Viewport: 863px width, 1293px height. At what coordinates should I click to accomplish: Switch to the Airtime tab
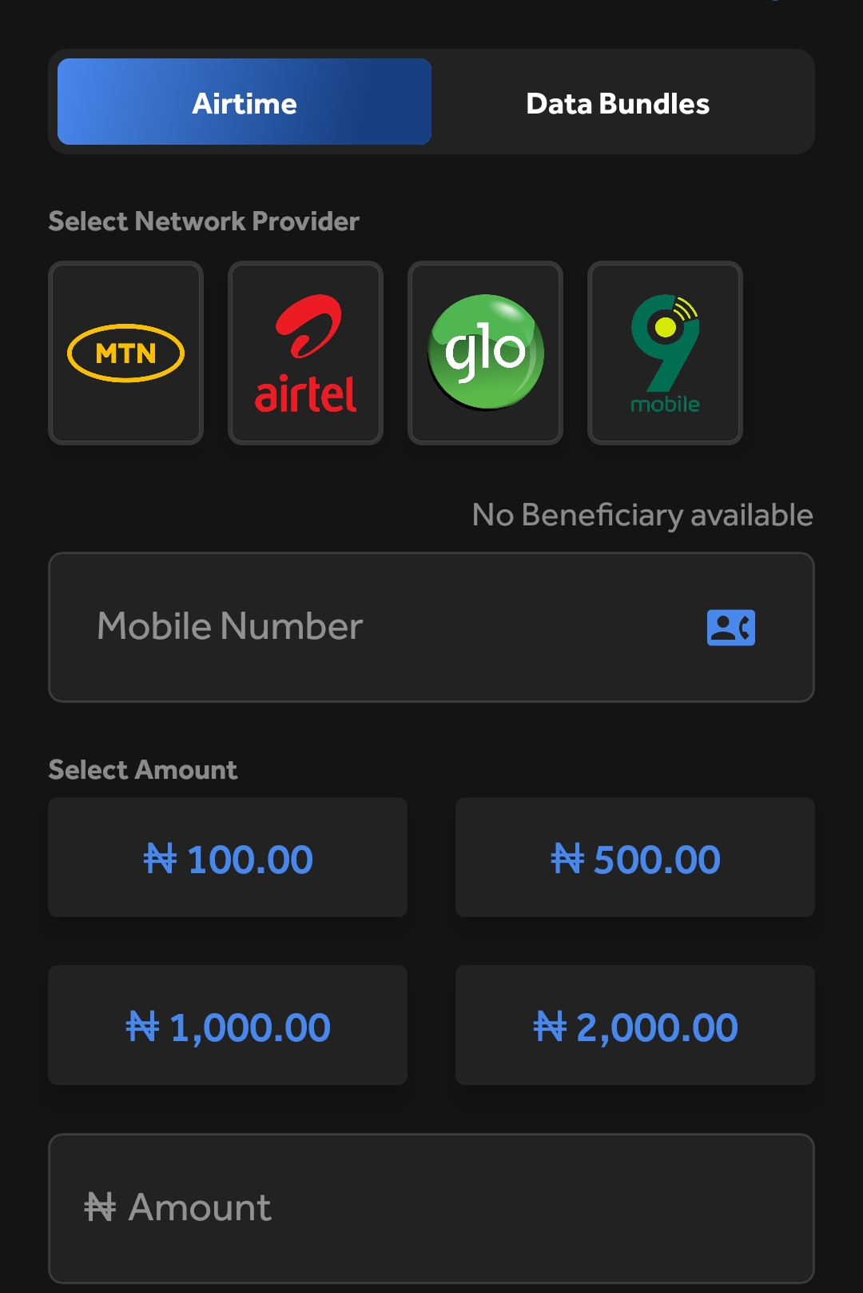click(x=245, y=102)
